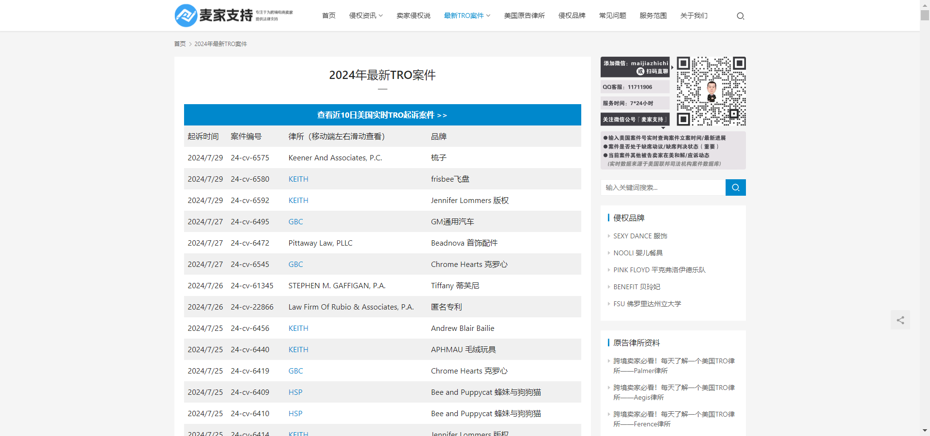Open HSP link for case 24-cv-6409
This screenshot has height=436, width=930.
(295, 392)
